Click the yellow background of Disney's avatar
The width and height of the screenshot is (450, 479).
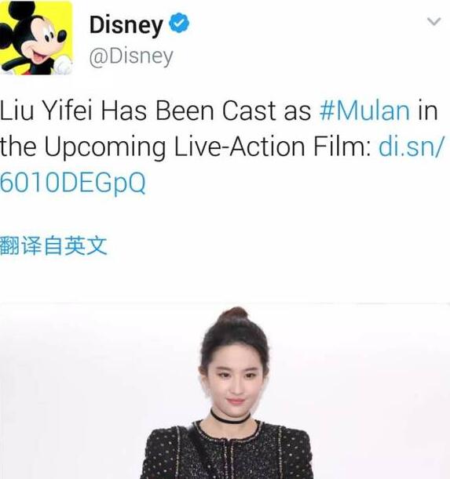63,14
